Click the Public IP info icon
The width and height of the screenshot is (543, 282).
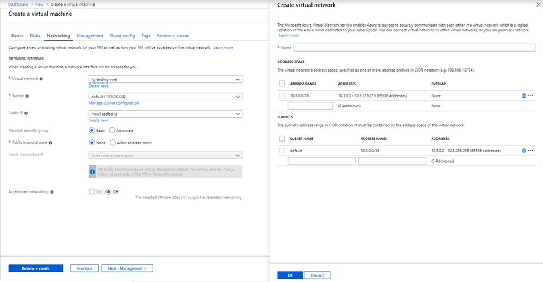(26, 113)
